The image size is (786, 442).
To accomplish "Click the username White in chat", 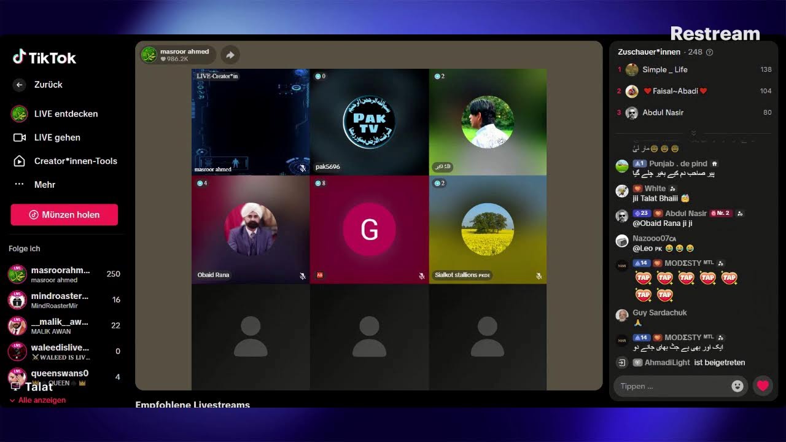I will 655,188.
